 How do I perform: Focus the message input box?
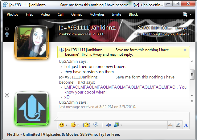click(x=124, y=116)
